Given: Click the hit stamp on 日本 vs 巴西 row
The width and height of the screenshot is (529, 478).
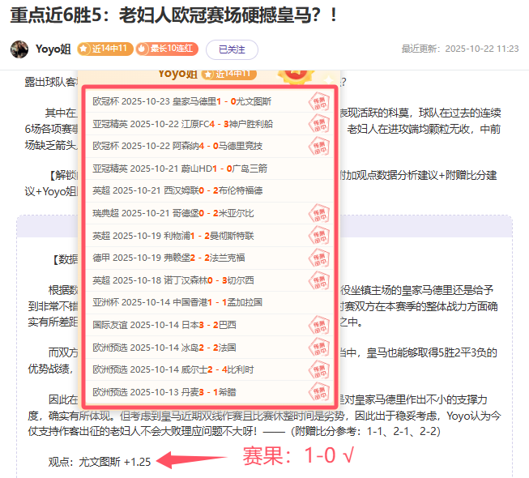Looking at the screenshot, I should point(319,325).
